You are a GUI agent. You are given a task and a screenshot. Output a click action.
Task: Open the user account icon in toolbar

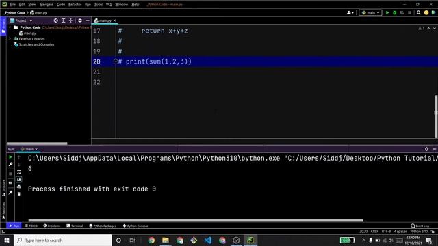tap(350, 12)
